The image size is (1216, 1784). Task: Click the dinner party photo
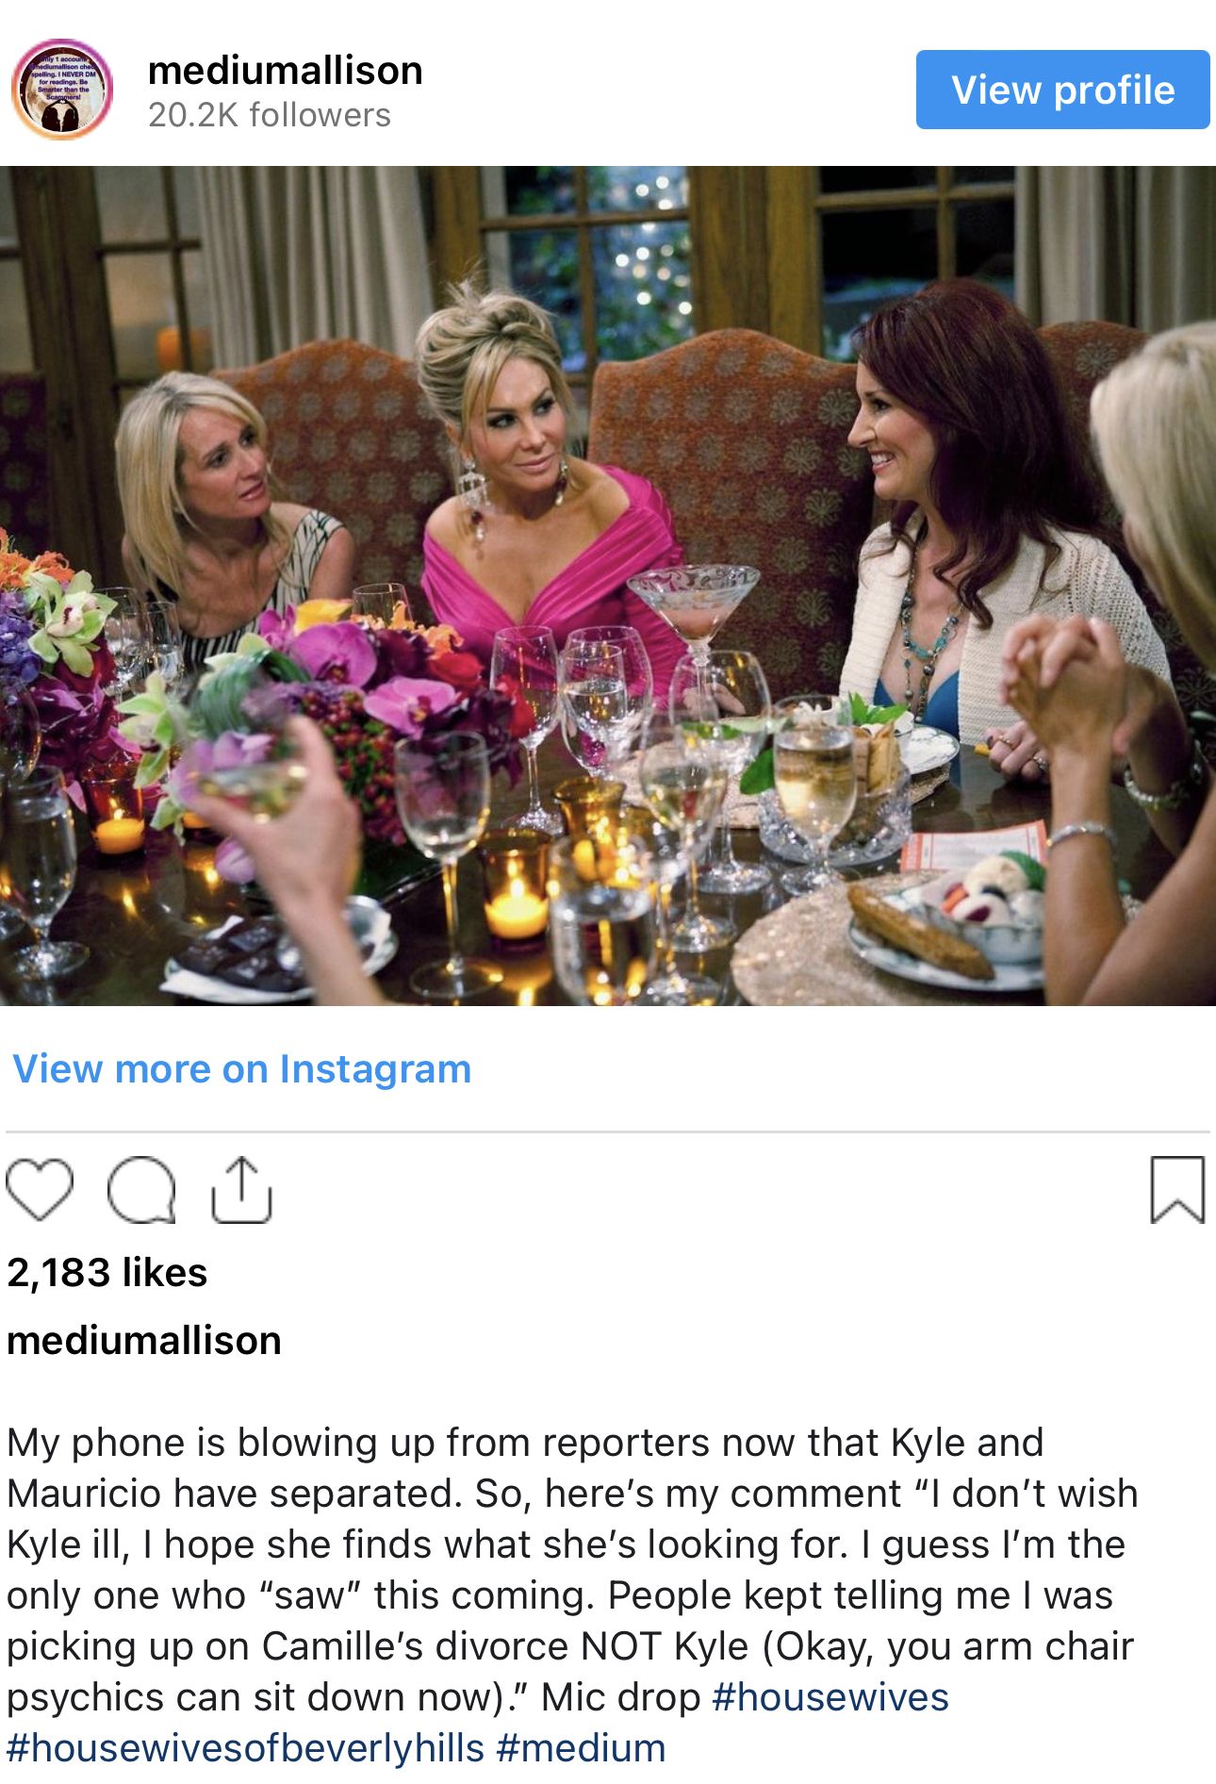coord(608,586)
